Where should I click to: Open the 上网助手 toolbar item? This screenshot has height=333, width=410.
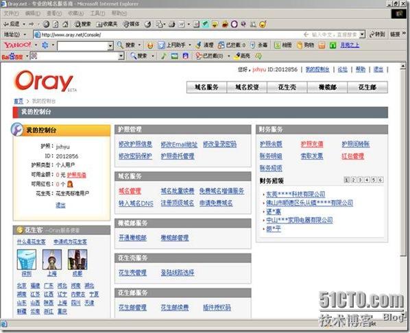click(172, 45)
